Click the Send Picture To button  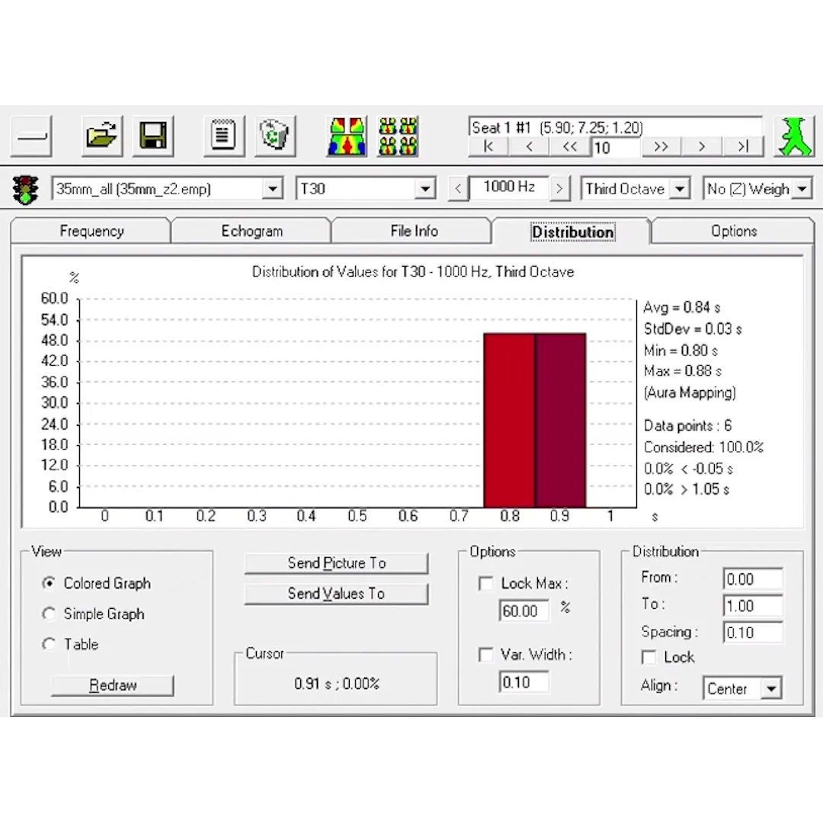(x=336, y=563)
